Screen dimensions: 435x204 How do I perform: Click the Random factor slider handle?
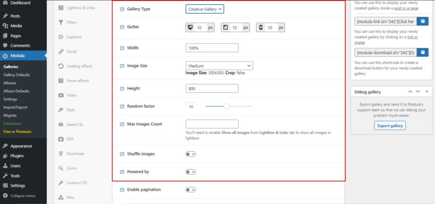tap(226, 106)
